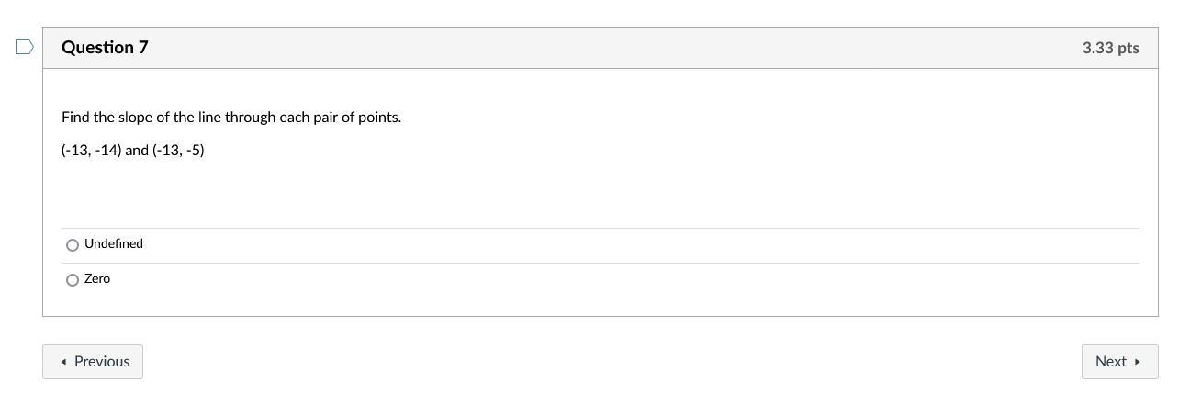Screen dimensions: 1201x394
Task: Select the Zero radio button
Action: 73,280
